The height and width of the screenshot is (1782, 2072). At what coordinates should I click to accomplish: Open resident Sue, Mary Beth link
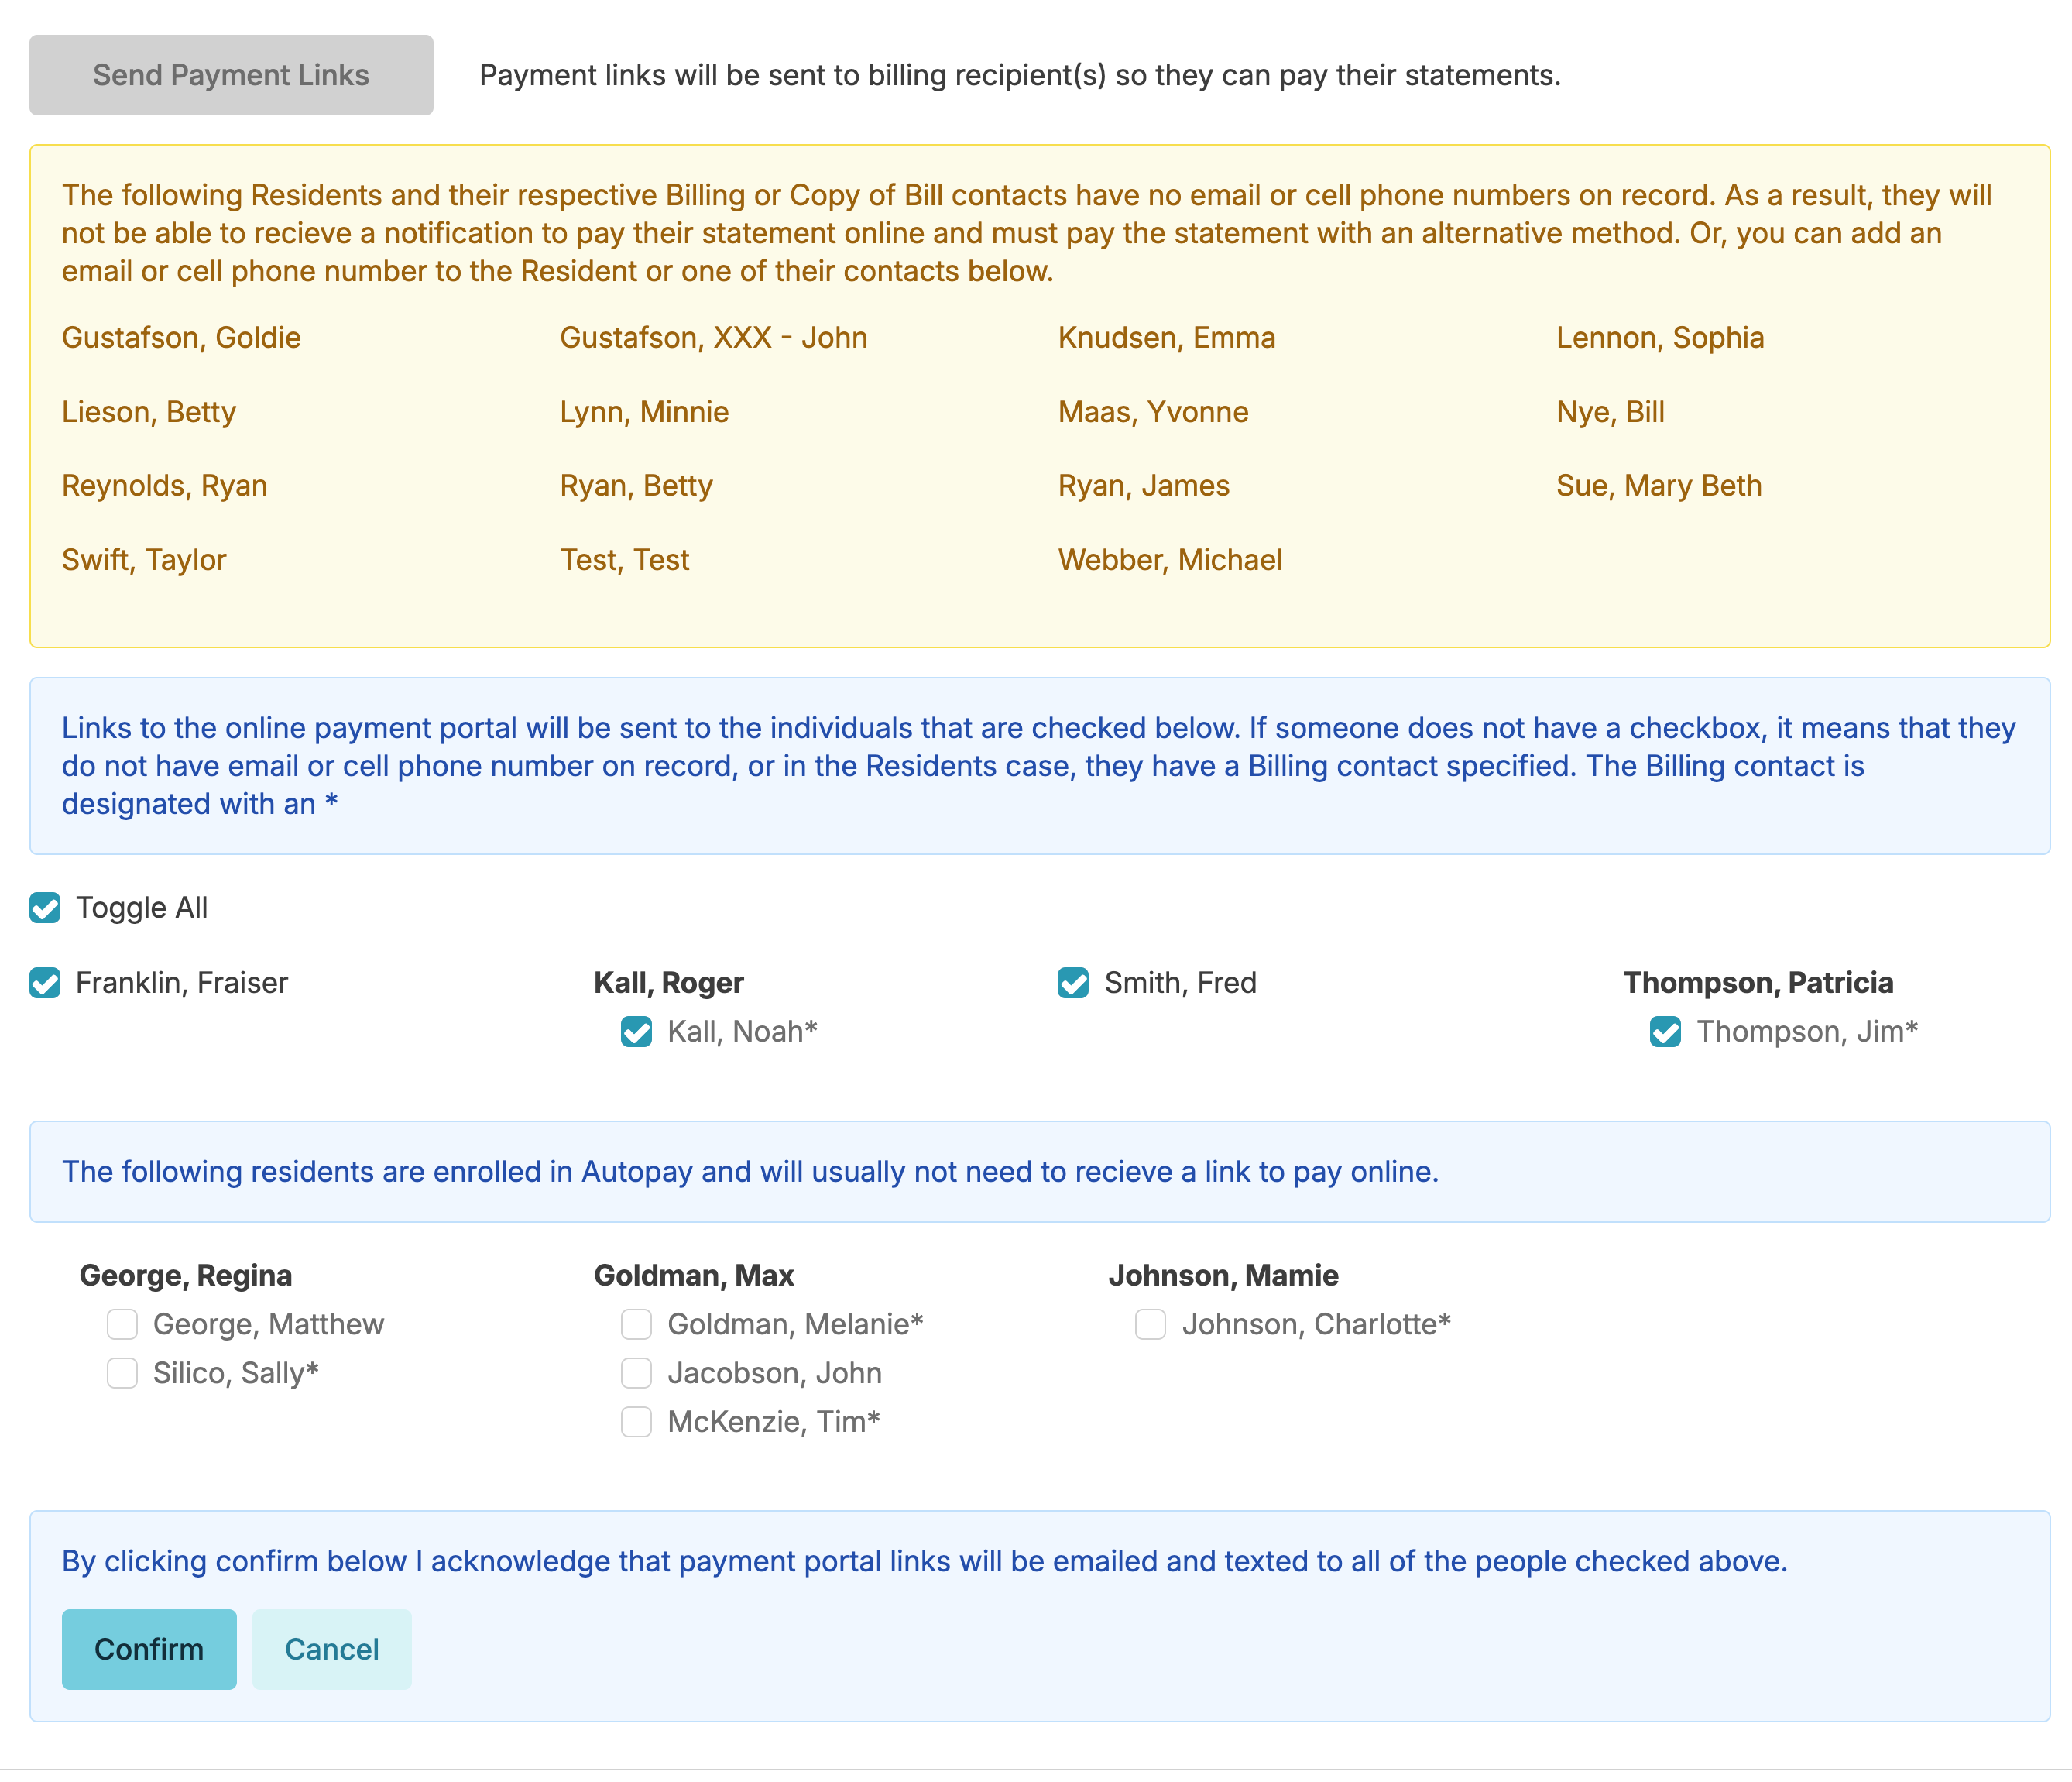click(1658, 486)
